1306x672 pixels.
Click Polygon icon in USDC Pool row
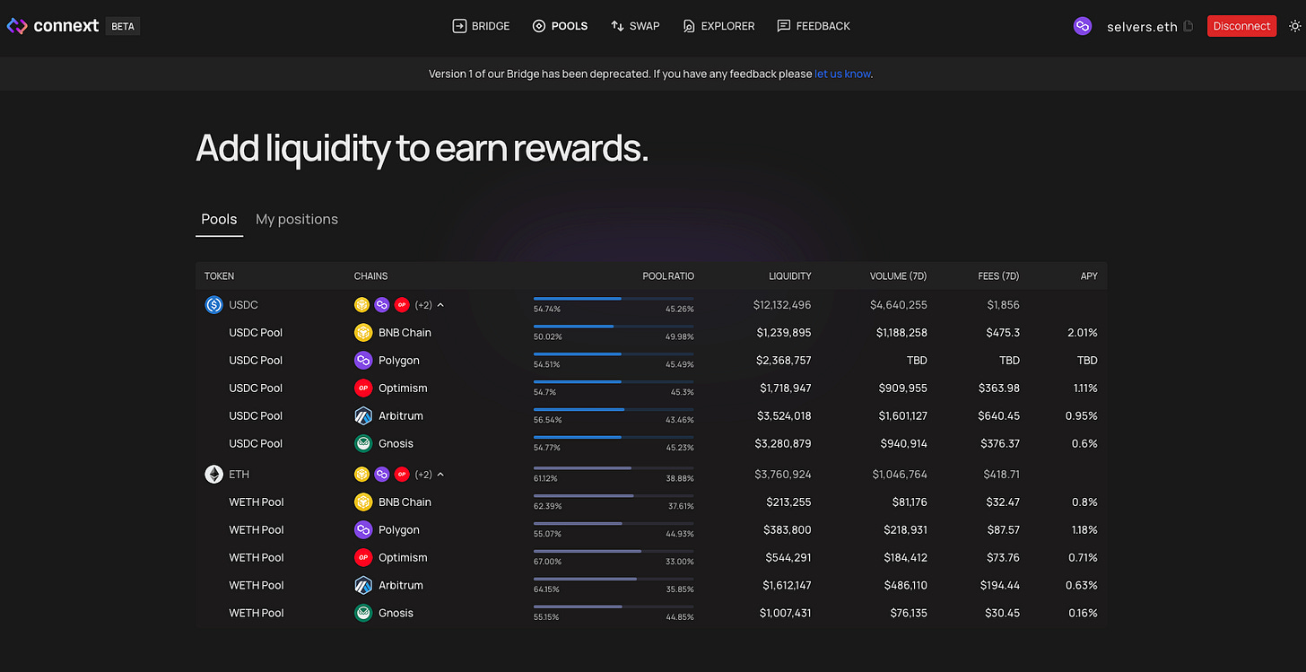tap(363, 361)
